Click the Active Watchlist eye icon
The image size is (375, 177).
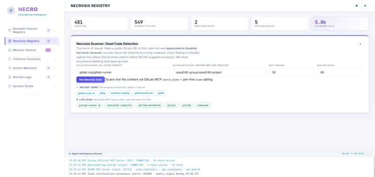(10, 68)
